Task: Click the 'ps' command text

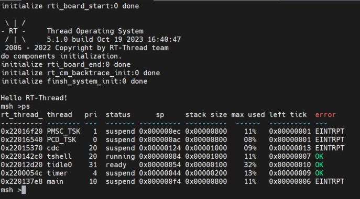Action: pos(26,107)
